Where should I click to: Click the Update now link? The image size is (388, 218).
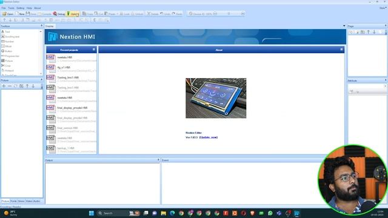tap(209, 137)
